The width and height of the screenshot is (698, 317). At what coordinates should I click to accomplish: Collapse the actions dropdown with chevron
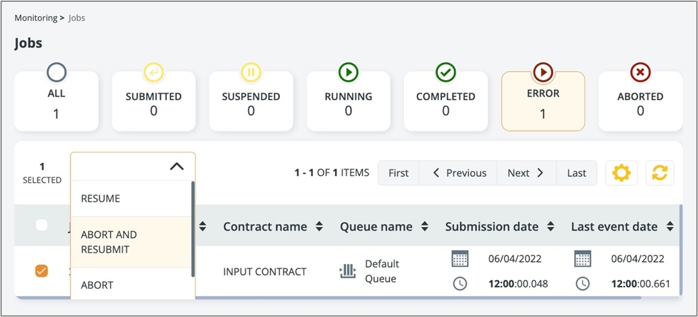176,167
